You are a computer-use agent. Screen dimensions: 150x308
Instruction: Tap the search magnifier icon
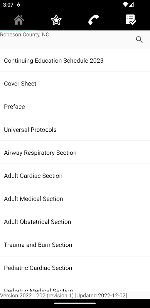tap(139, 40)
